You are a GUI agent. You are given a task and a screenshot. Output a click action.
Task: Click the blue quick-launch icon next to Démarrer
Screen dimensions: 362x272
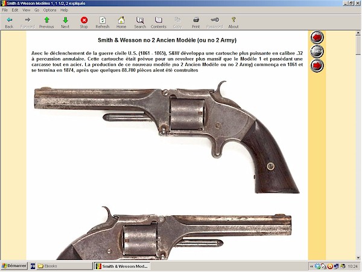click(x=33, y=266)
